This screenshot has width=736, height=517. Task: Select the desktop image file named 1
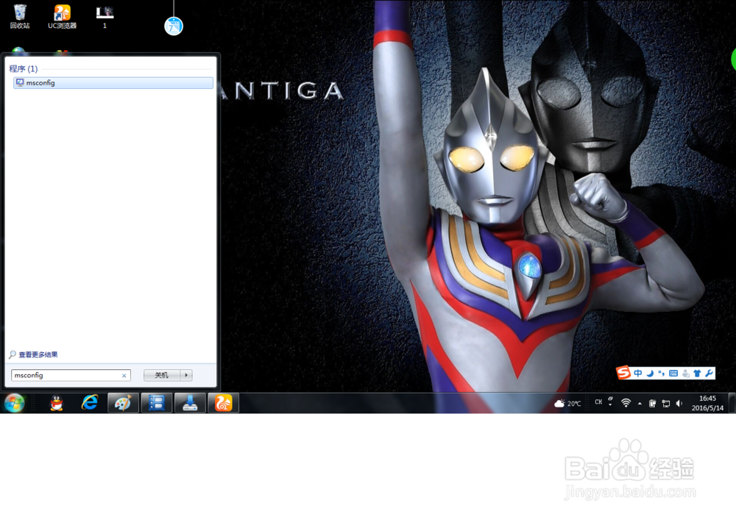click(105, 18)
